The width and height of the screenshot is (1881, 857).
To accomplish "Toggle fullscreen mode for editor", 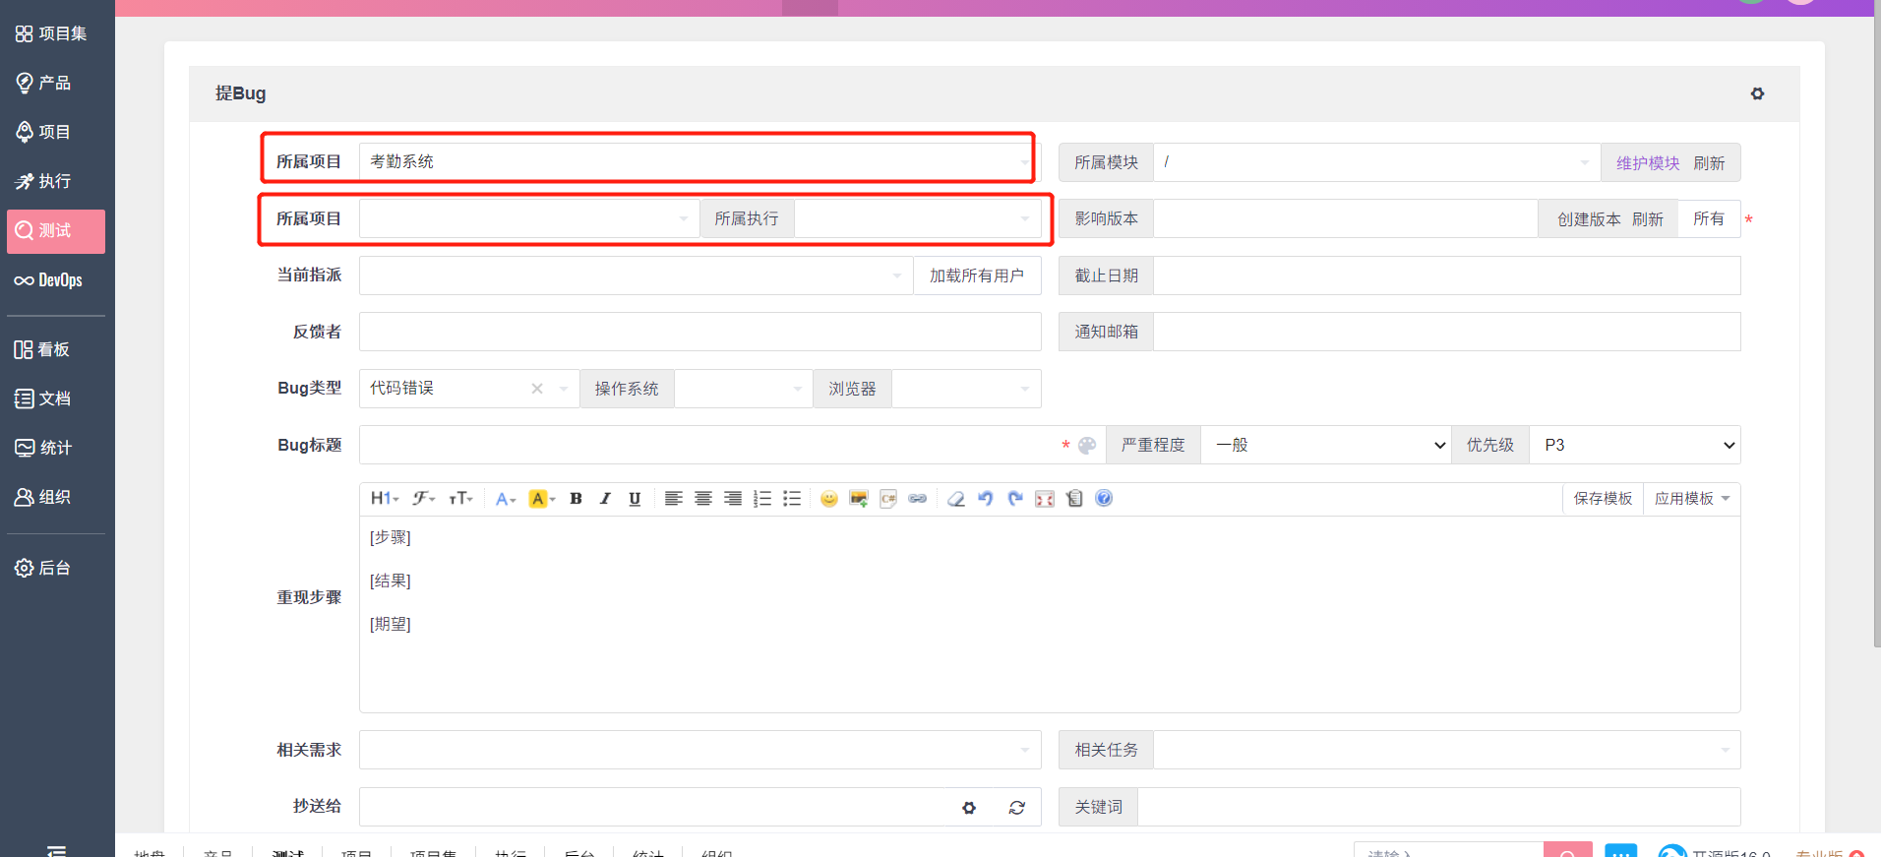I will [x=1045, y=499].
